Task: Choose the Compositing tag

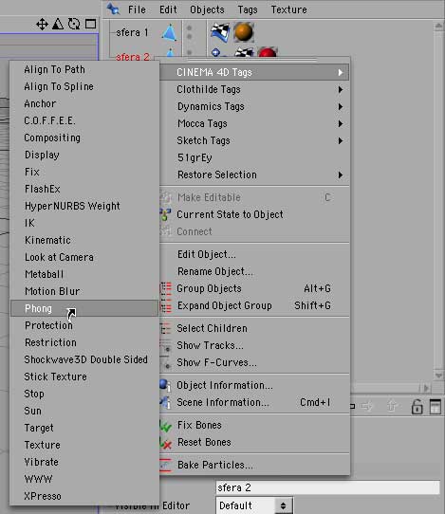Action: (84, 138)
